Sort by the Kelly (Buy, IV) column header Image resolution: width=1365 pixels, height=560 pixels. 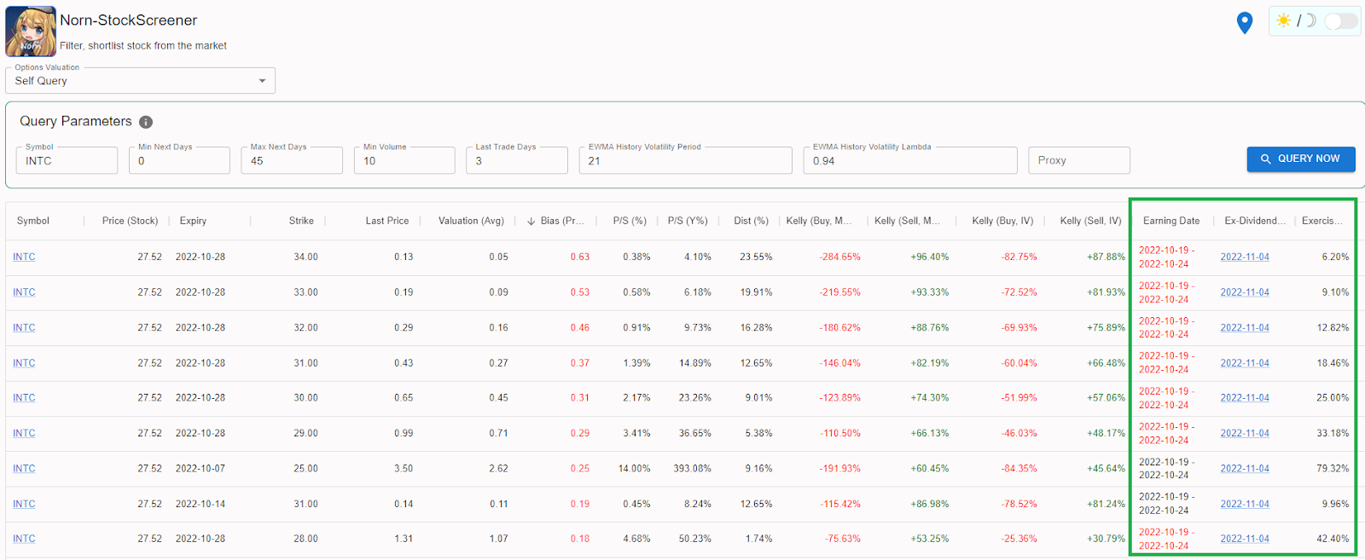(x=1002, y=221)
